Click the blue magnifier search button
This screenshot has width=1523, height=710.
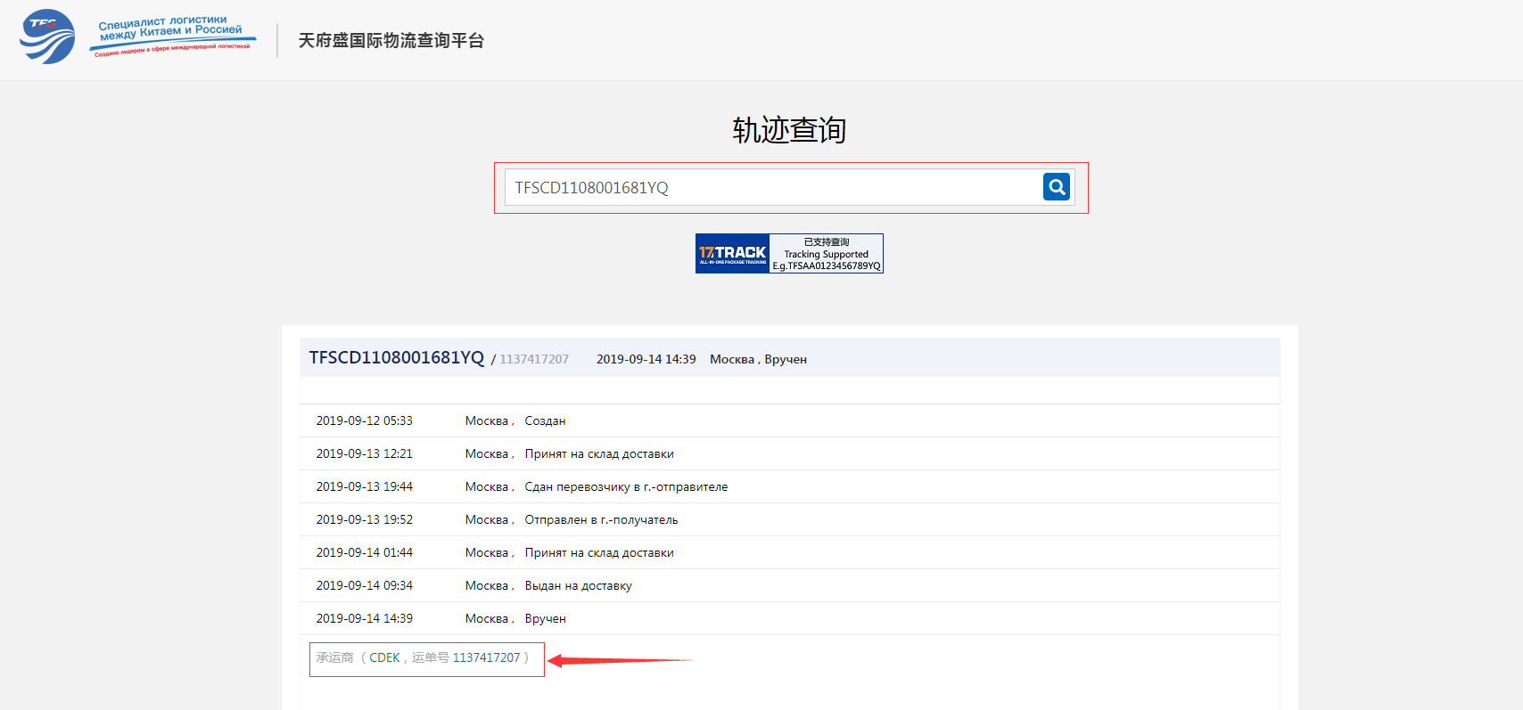1056,187
